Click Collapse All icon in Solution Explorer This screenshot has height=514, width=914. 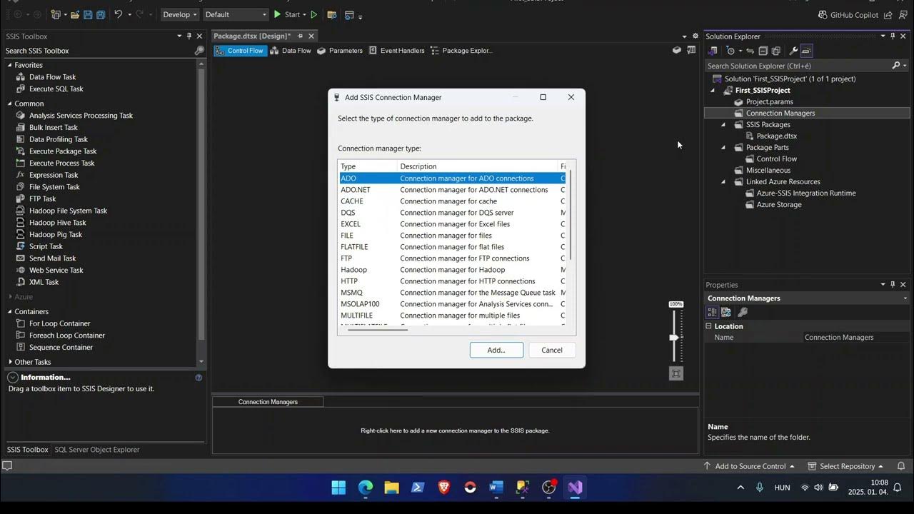pos(763,51)
